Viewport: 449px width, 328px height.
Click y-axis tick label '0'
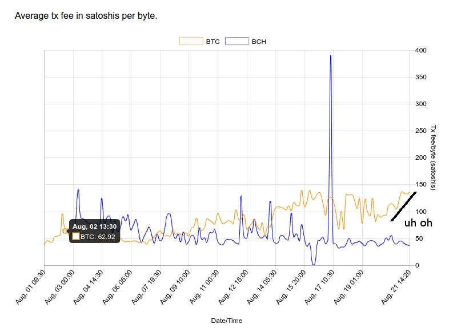tap(417, 265)
